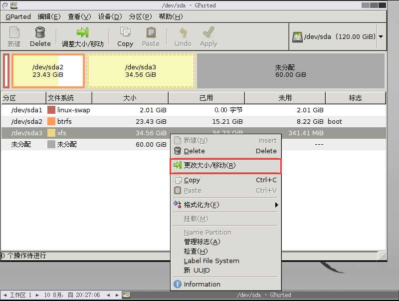Open the 查看(V) menu
The image size is (399, 301).
(x=79, y=16)
